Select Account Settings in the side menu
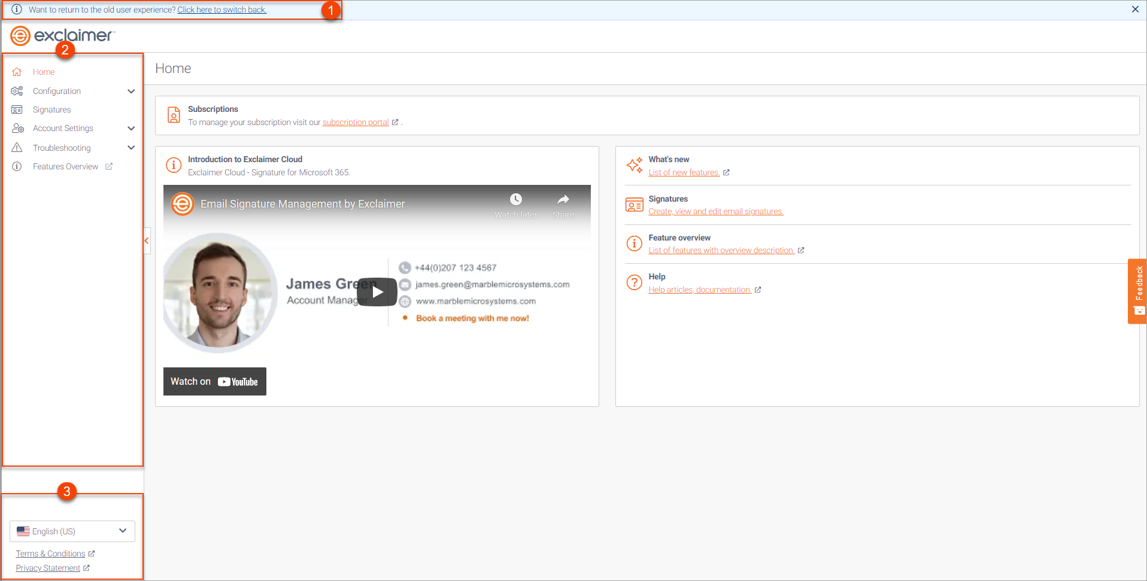 (63, 128)
